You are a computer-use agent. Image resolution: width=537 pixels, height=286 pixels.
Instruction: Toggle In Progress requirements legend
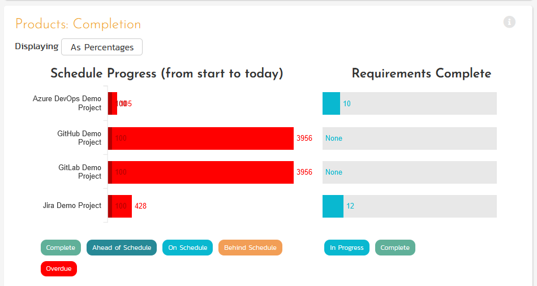(347, 248)
